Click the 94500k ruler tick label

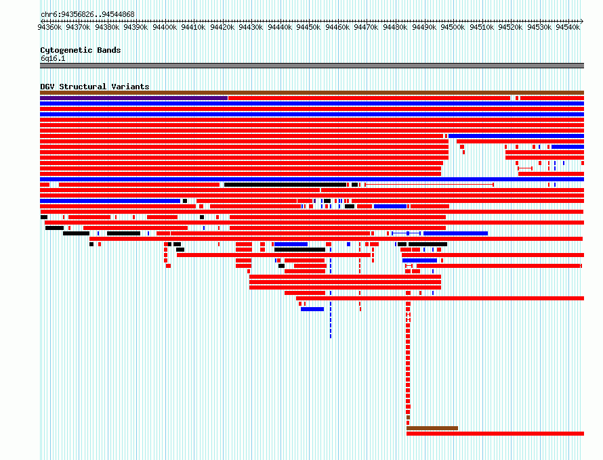[x=453, y=27]
